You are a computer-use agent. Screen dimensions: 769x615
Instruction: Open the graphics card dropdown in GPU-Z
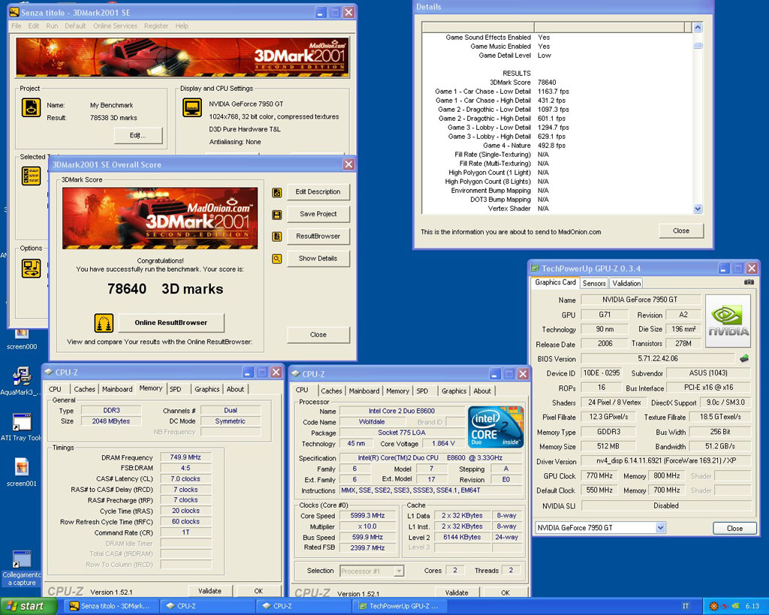(x=660, y=528)
